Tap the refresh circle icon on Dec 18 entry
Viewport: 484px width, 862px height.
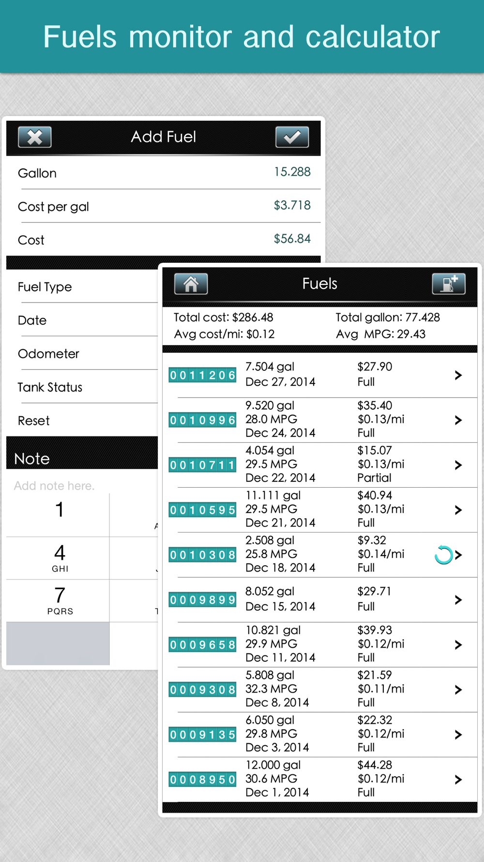443,555
